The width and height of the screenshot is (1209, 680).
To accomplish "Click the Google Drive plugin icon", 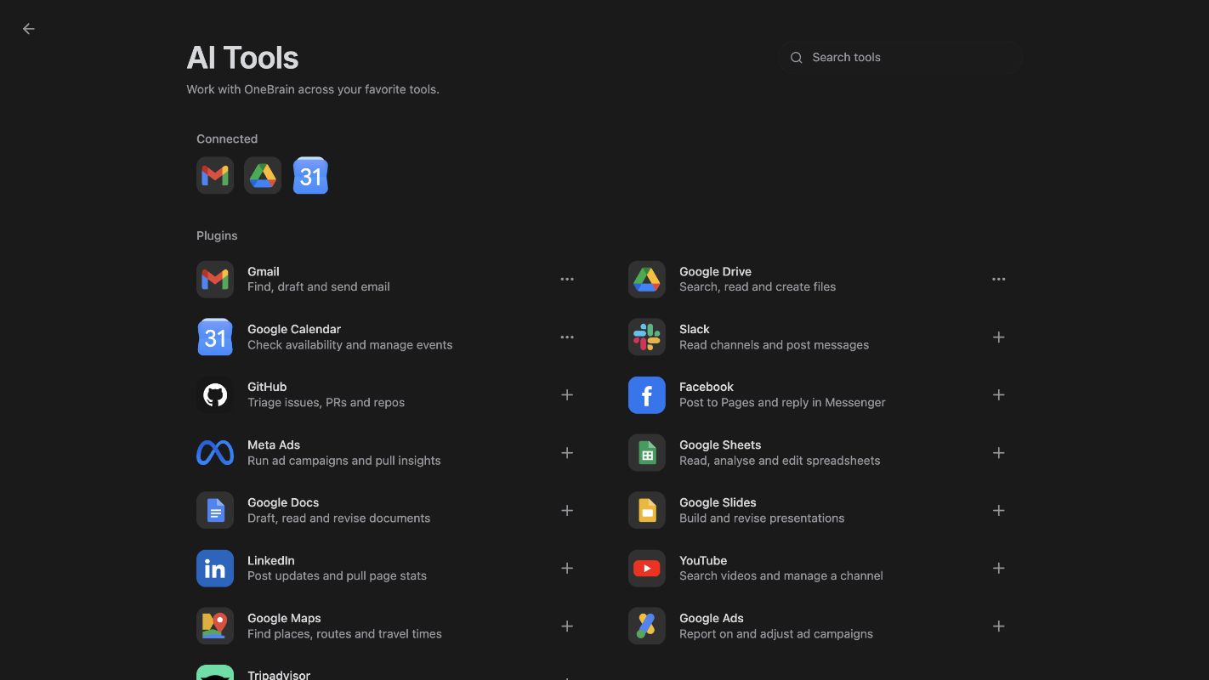I will pos(647,279).
